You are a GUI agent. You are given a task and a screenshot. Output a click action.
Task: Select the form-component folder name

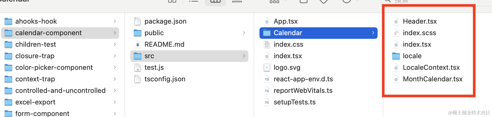click(x=42, y=114)
